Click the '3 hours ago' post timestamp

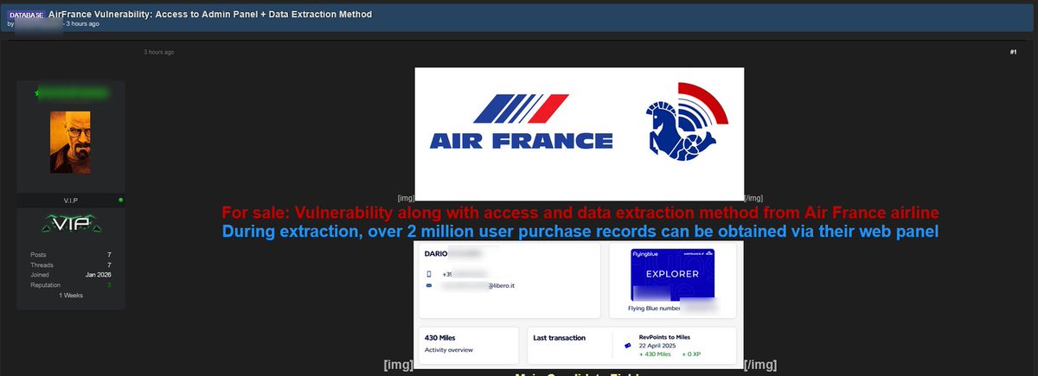tap(159, 52)
